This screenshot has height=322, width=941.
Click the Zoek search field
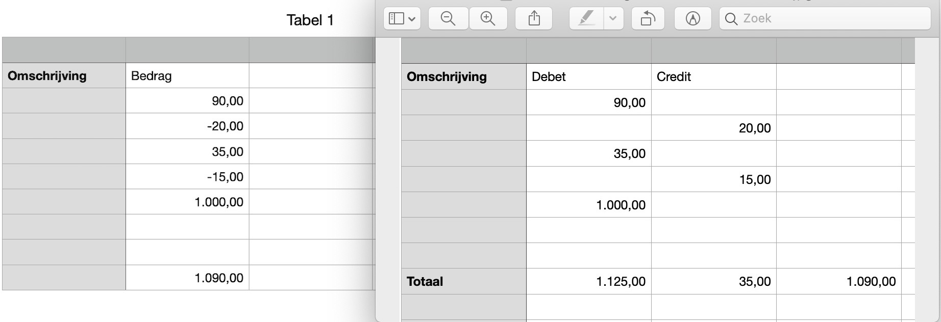(825, 19)
